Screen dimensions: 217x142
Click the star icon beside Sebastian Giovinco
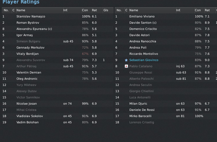(x=126, y=60)
